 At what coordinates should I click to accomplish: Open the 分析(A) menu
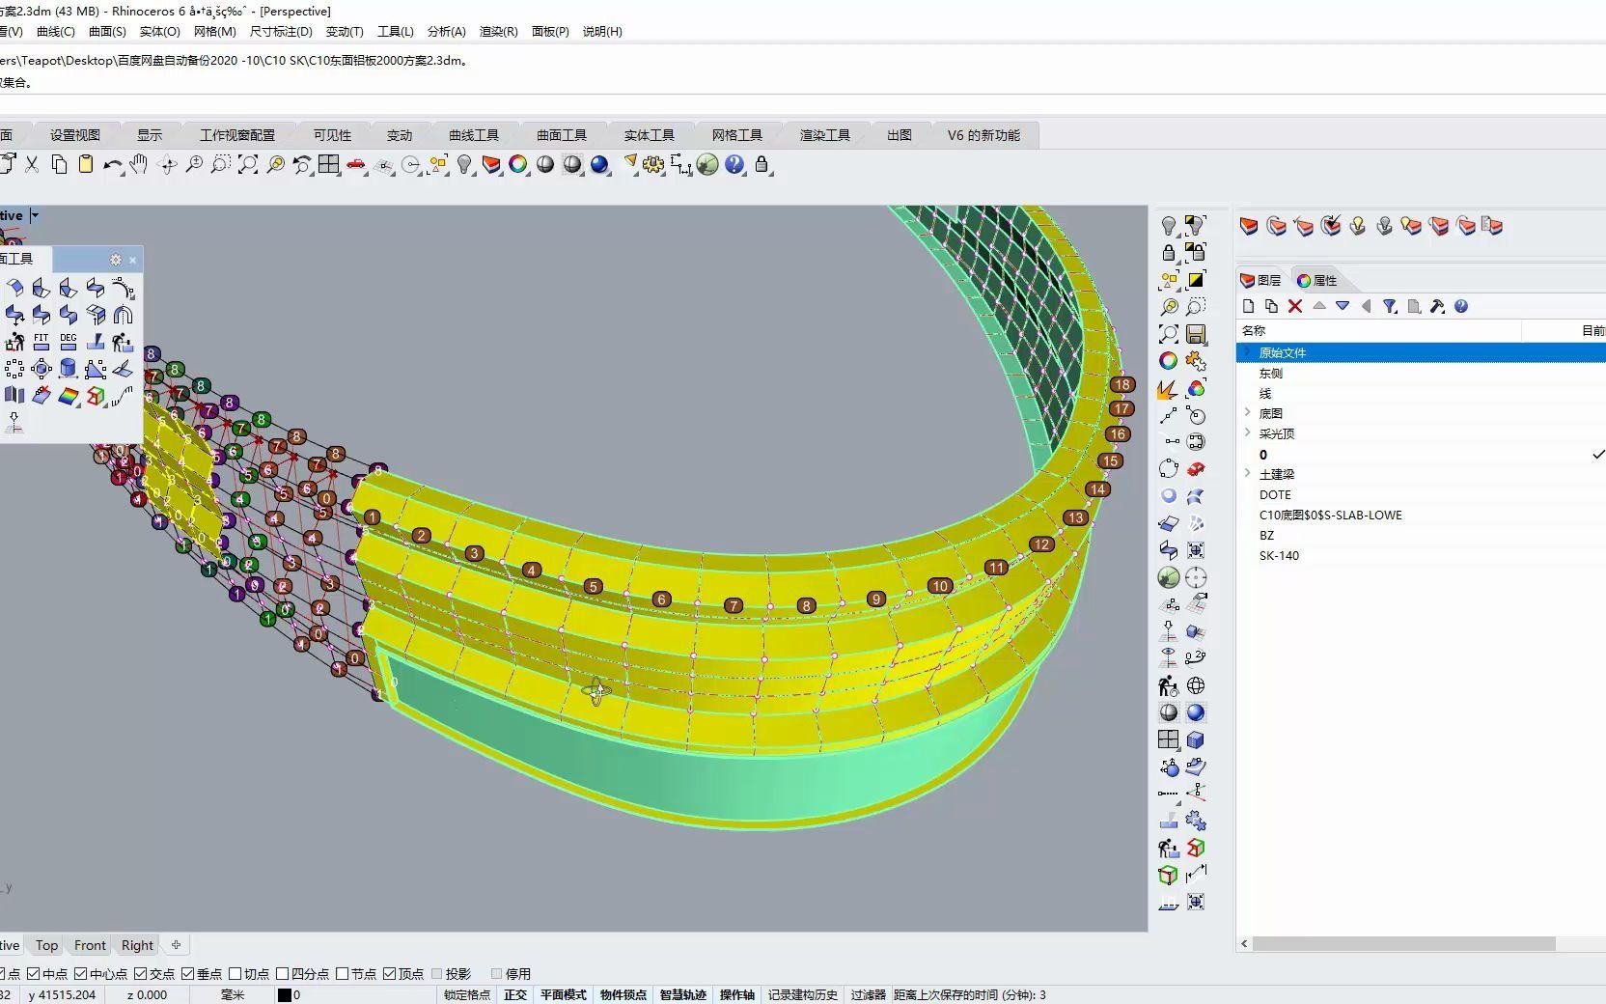447,32
